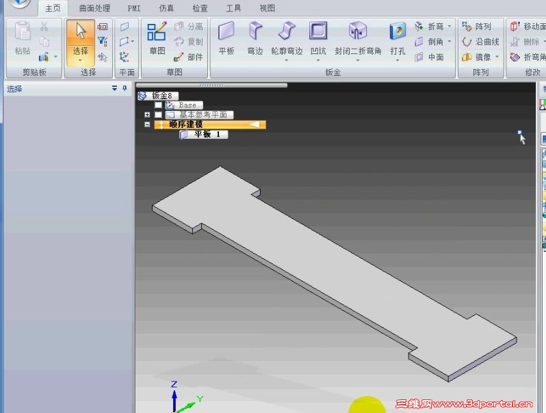Open the plane type dropdown arrow
The width and height of the screenshot is (546, 413).
click(x=133, y=42)
